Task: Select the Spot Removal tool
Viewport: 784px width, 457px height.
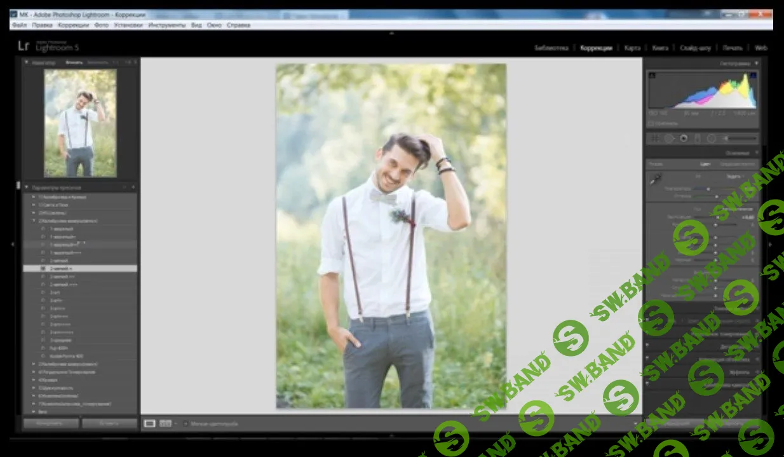Action: tap(669, 138)
